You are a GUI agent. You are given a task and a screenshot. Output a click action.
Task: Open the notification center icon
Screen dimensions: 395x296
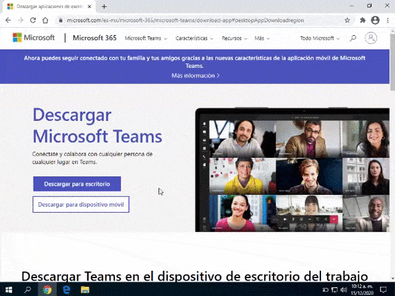[383, 290]
